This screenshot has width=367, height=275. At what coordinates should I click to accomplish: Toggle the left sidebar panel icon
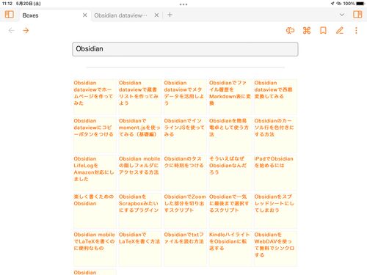[x=10, y=15]
